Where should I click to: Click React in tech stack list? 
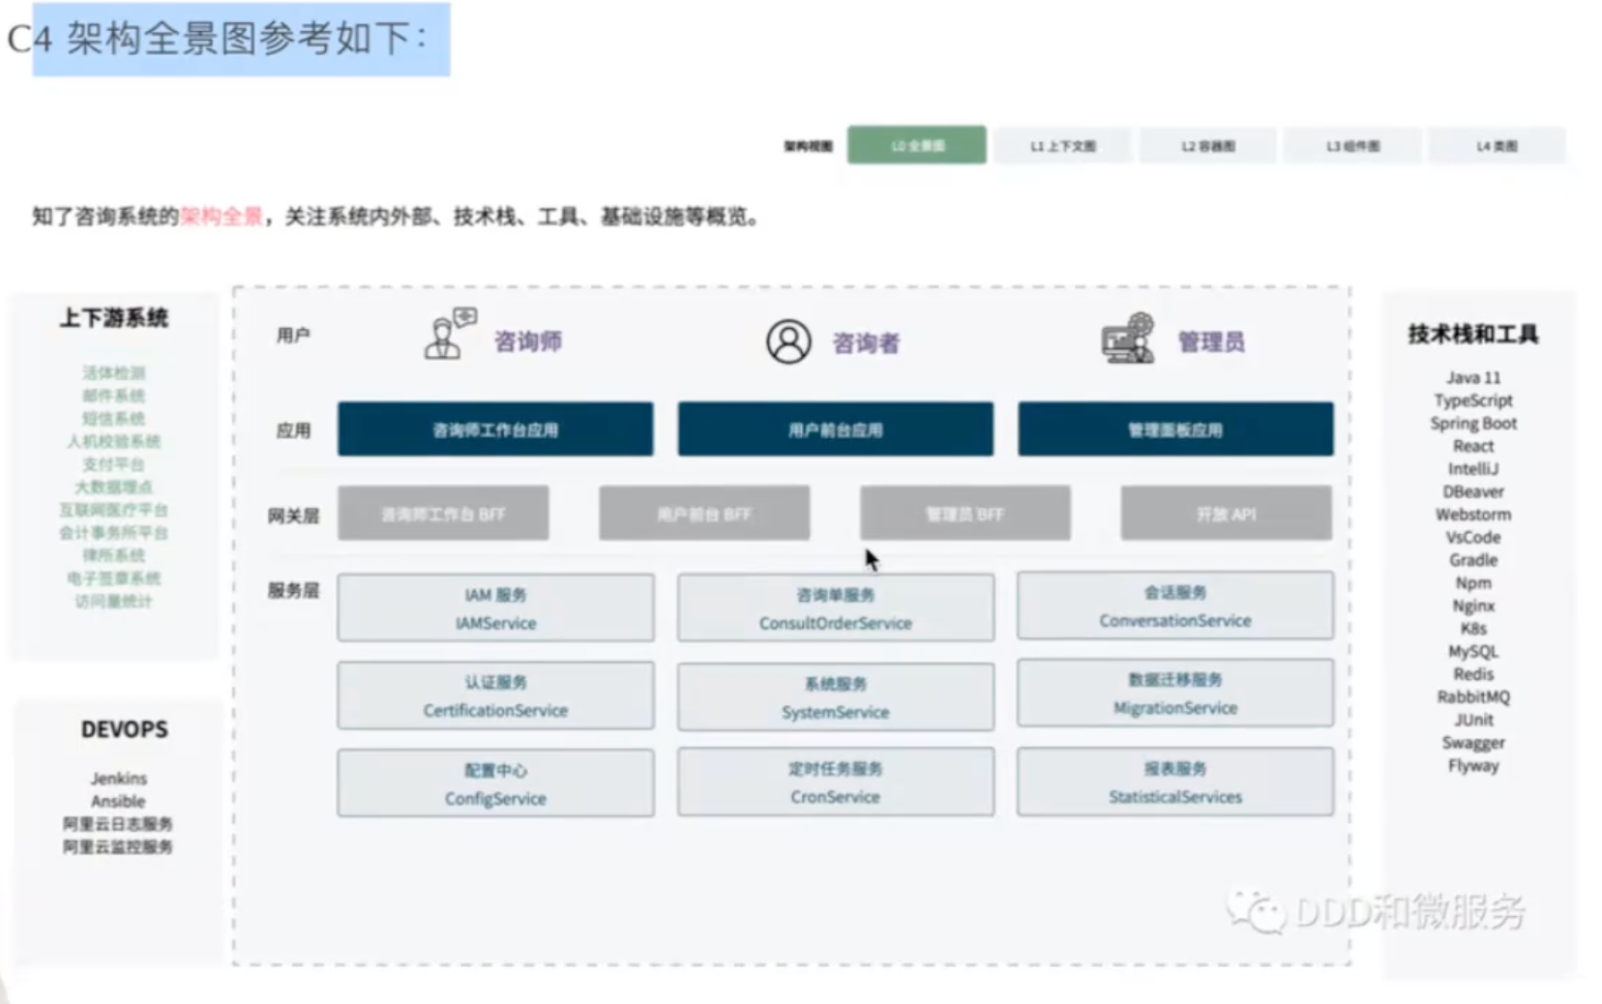coord(1473,446)
